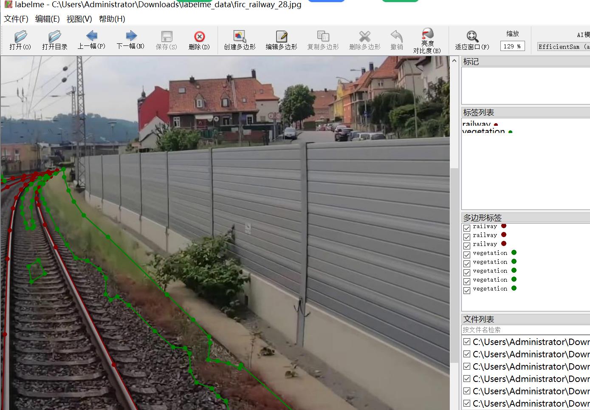
Task: Click the Open file (打开) toolbar icon
Action: click(x=20, y=40)
